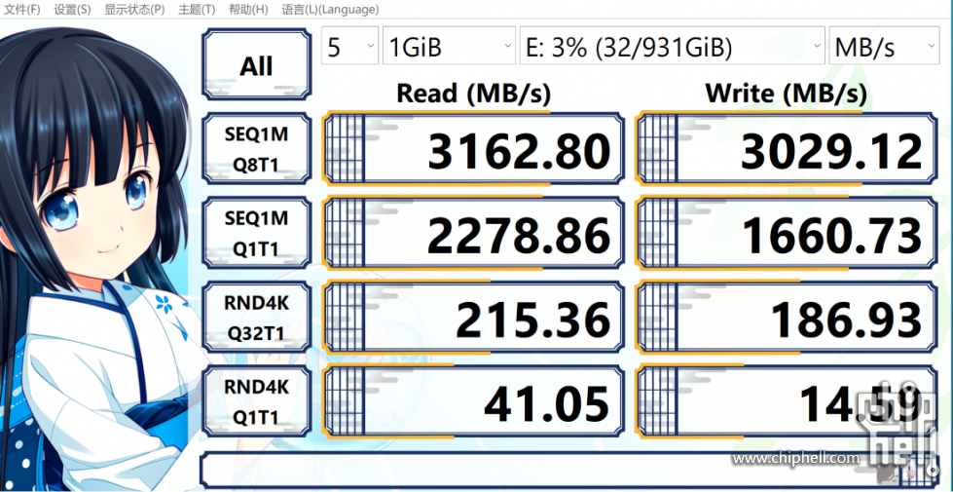Expand the 1GiB test size dropdown
953x492 pixels.
[x=449, y=46]
